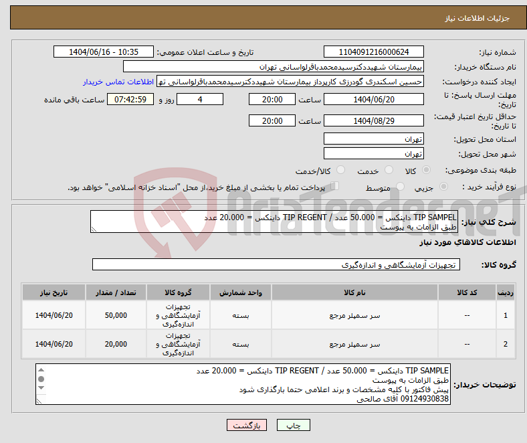This screenshot has width=527, height=443.
Task: Click the تاریخ نیاز column header
Action: 54,292
